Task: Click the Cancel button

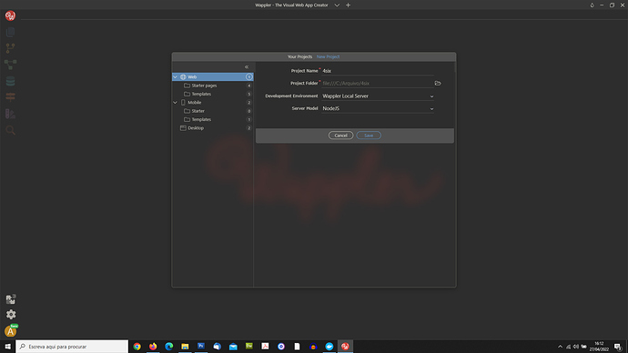Action: [x=340, y=136]
